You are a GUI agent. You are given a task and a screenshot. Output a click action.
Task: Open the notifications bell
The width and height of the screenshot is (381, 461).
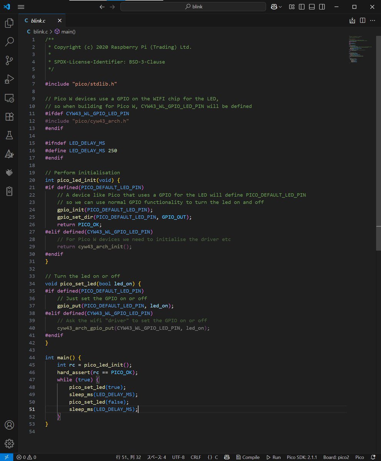(x=373, y=457)
